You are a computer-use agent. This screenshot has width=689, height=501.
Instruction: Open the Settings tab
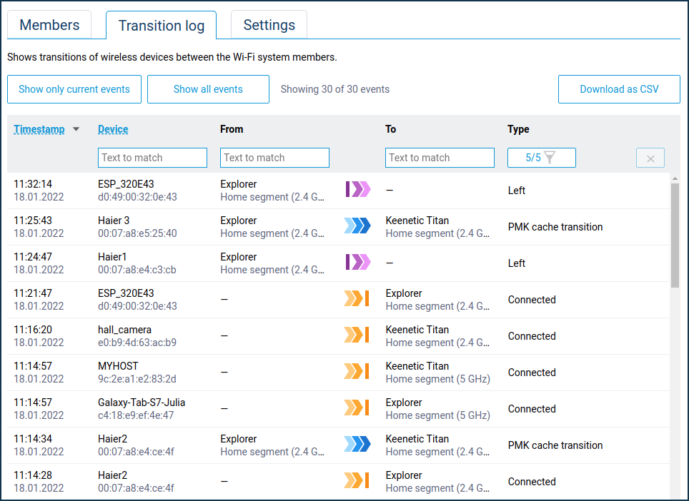pos(269,25)
